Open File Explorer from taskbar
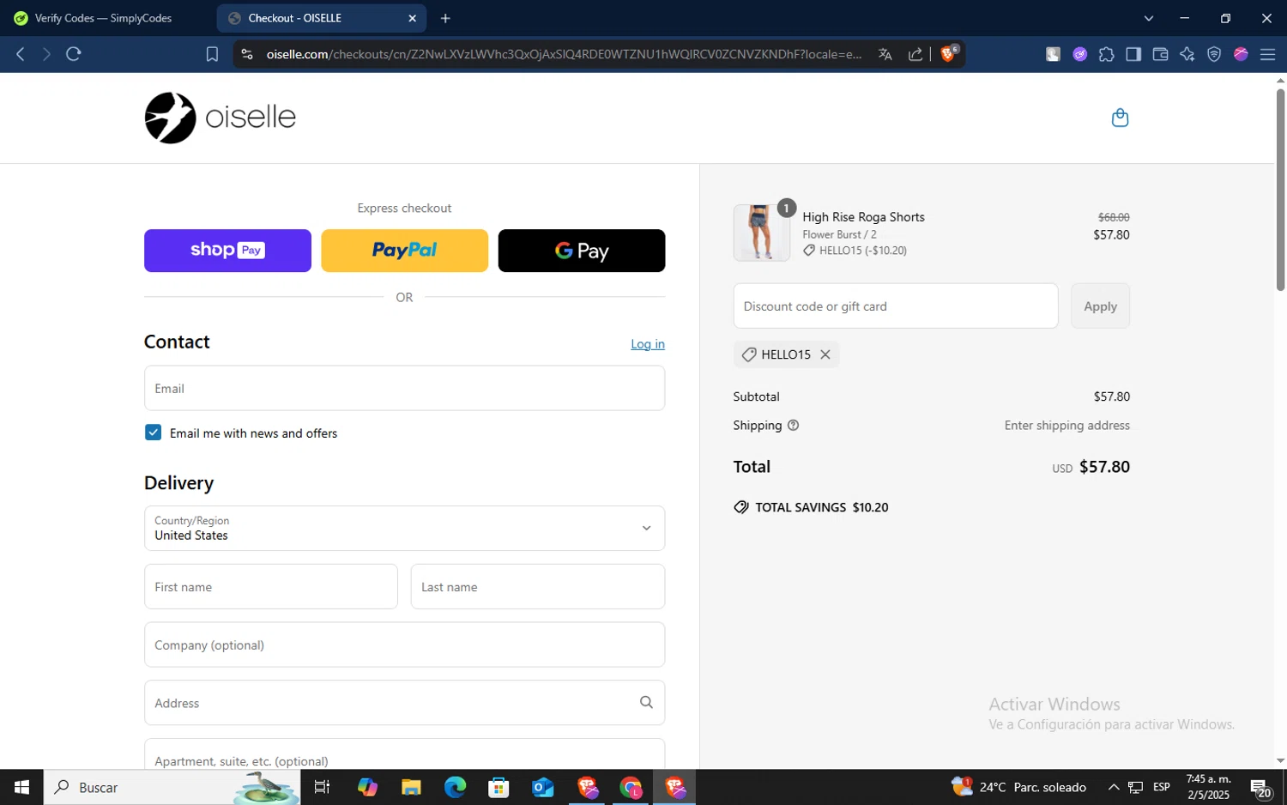The height and width of the screenshot is (805, 1287). 411,787
